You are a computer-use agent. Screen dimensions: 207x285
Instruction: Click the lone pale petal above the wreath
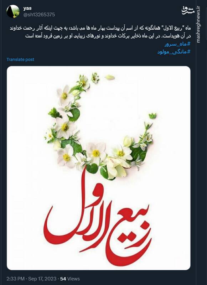click(110, 77)
